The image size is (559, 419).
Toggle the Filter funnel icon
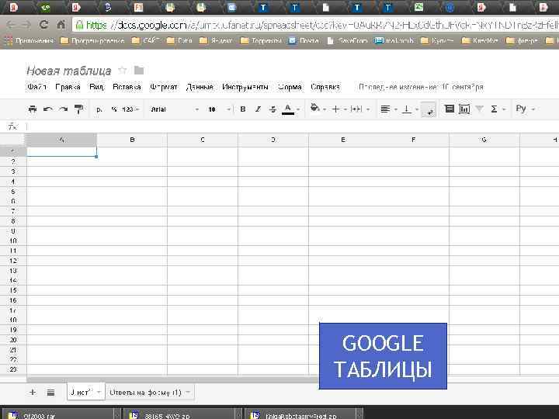[480, 109]
